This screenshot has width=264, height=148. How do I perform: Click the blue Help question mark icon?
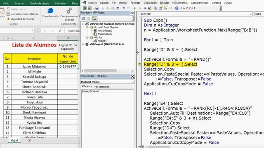pos(177,8)
